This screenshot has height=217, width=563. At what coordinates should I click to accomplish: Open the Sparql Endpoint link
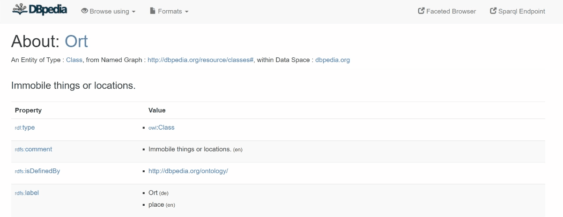517,11
